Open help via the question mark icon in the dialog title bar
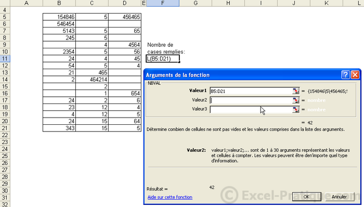The height and width of the screenshot is (207, 364). (x=345, y=75)
